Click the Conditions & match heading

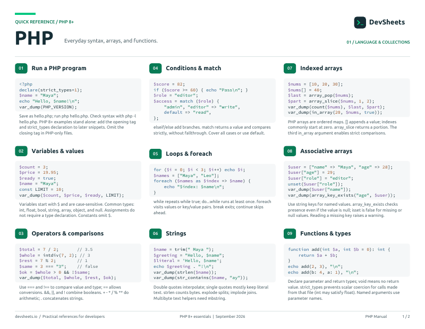click(x=193, y=69)
